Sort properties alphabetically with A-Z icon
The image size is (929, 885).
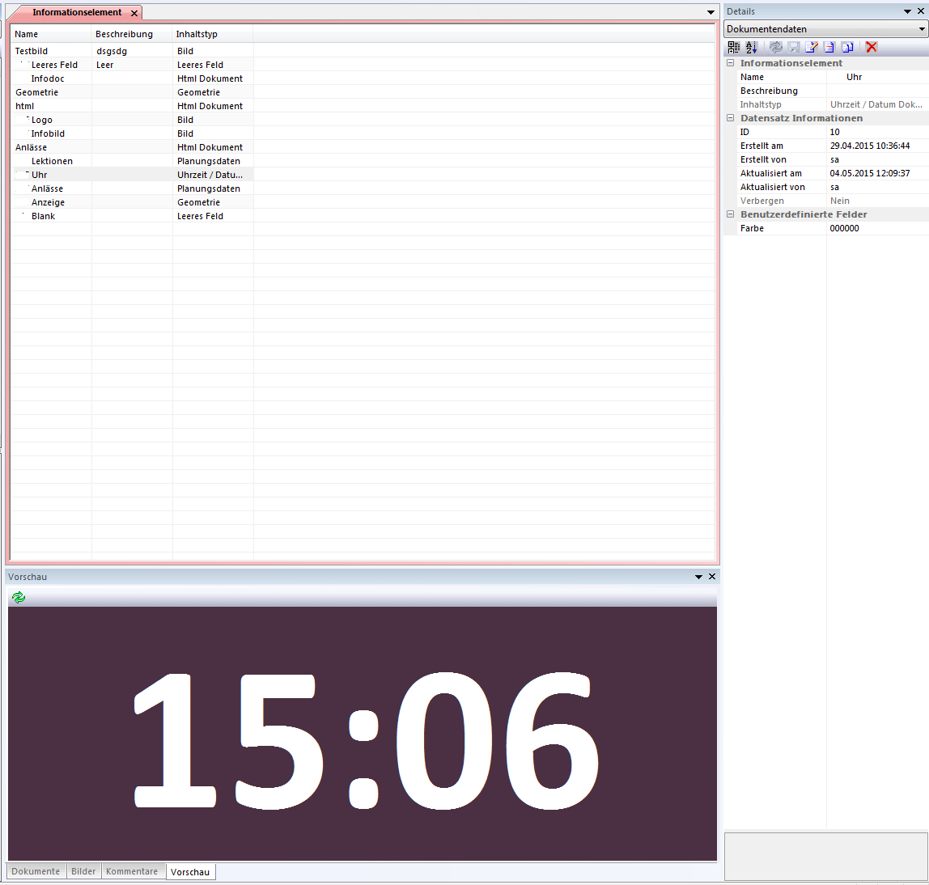click(x=752, y=47)
